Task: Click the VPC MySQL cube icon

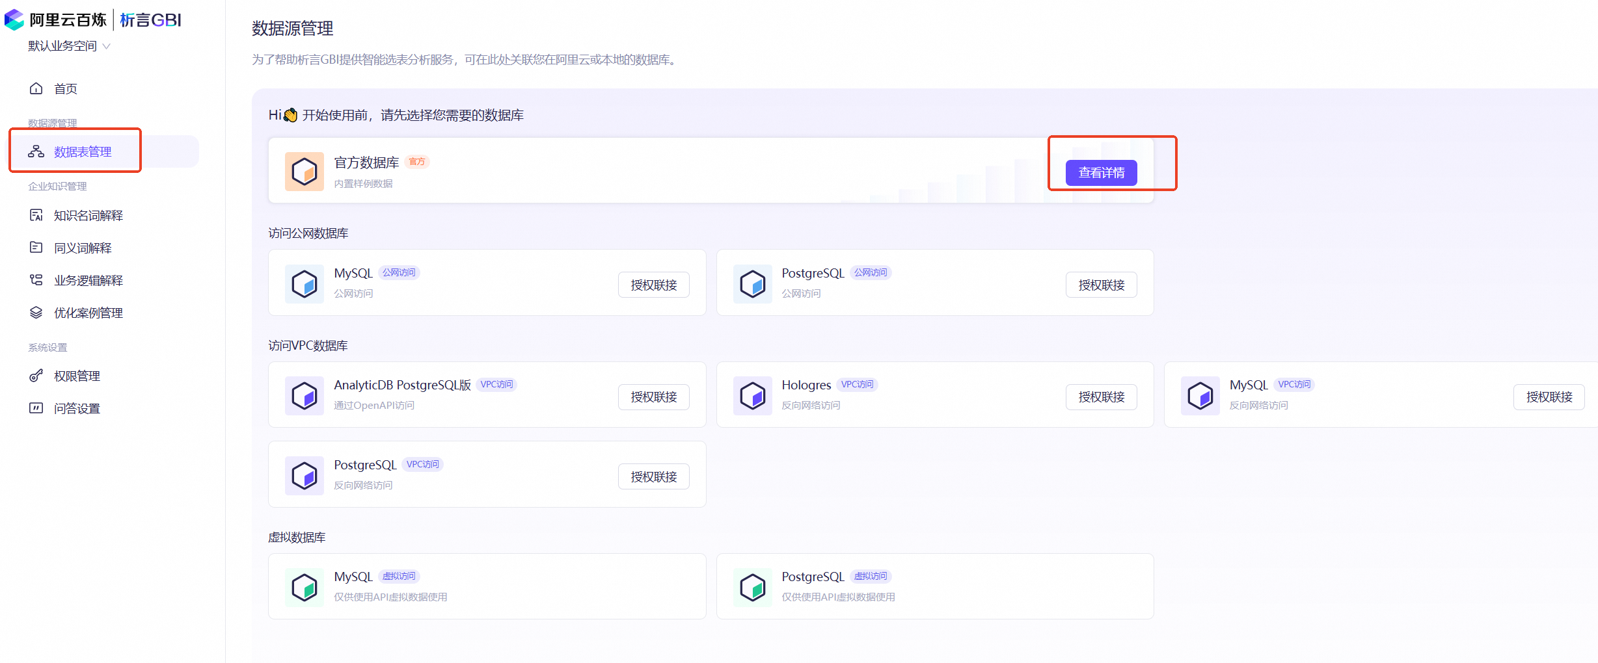Action: click(x=1200, y=396)
